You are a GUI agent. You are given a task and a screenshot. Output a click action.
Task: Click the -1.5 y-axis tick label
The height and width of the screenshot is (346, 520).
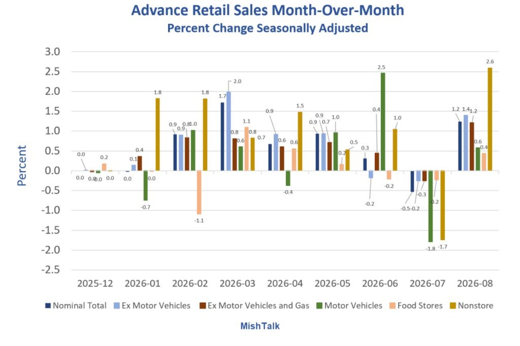pyautogui.click(x=50, y=231)
